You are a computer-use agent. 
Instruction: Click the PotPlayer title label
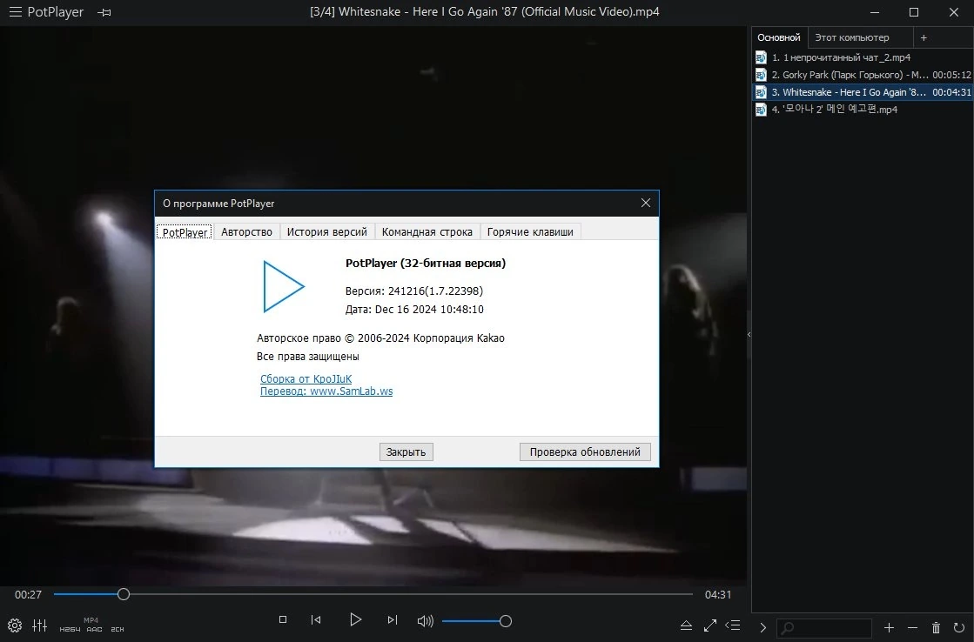56,12
